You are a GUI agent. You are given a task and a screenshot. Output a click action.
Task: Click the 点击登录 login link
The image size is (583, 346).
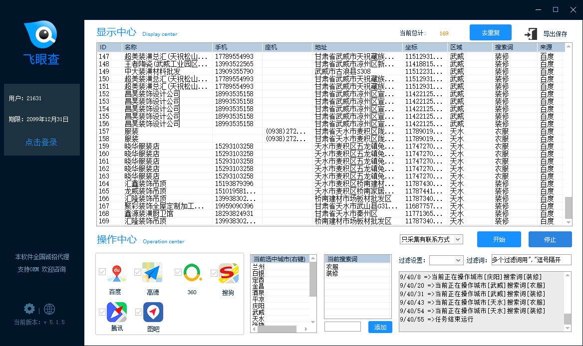pos(41,142)
